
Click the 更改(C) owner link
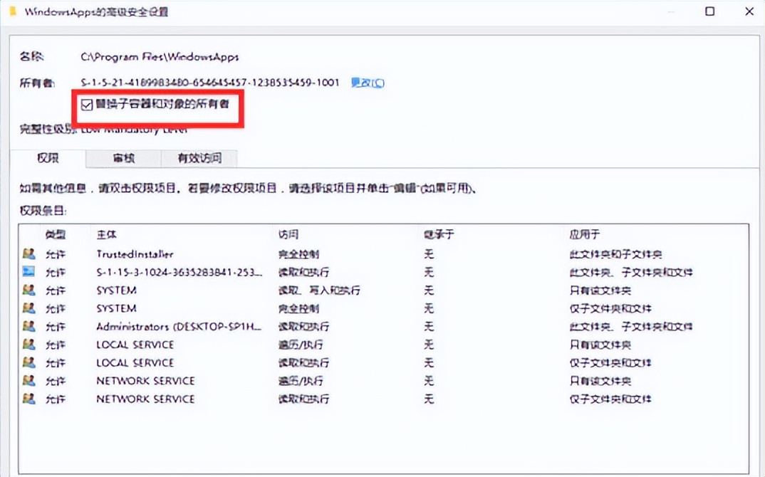[x=367, y=83]
